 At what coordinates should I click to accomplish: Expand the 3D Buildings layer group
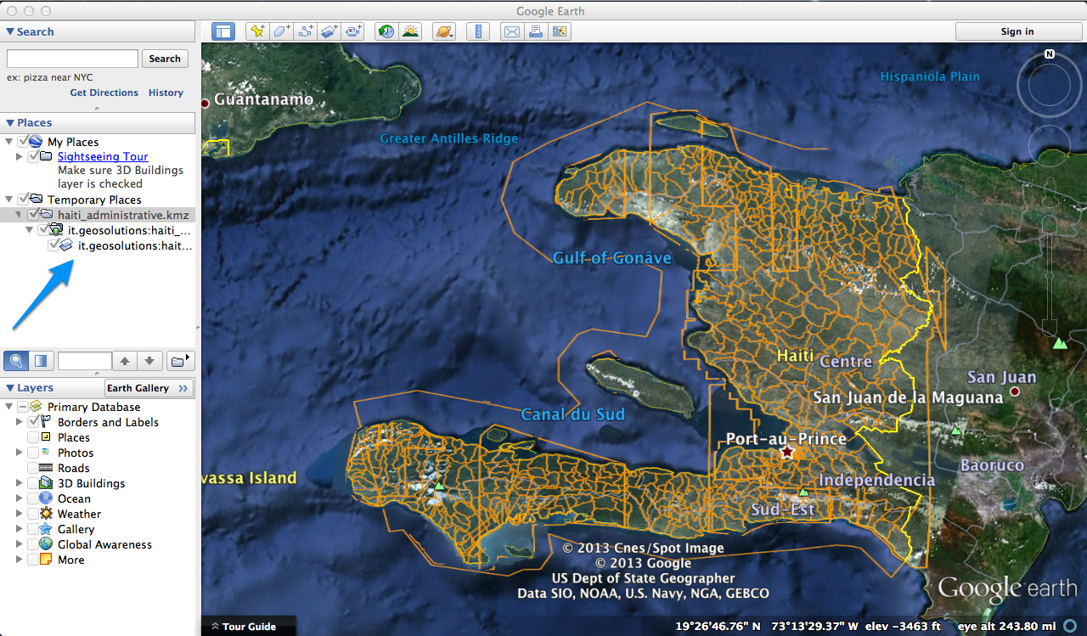[x=20, y=483]
